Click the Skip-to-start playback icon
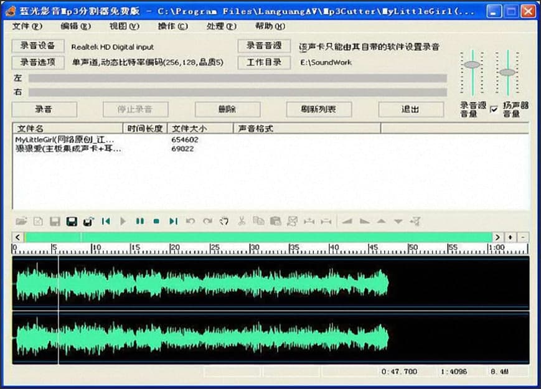Image resolution: width=541 pixels, height=389 pixels. click(106, 221)
